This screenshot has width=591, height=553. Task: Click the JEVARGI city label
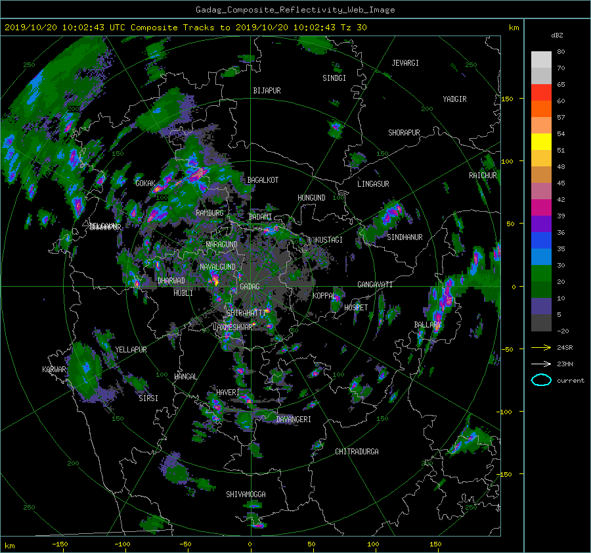pos(405,63)
